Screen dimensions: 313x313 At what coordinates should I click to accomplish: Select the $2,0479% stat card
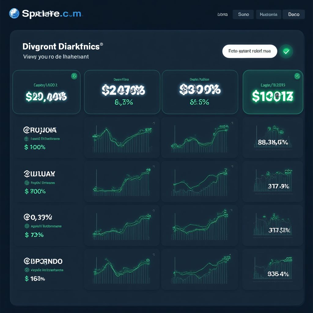[122, 92]
